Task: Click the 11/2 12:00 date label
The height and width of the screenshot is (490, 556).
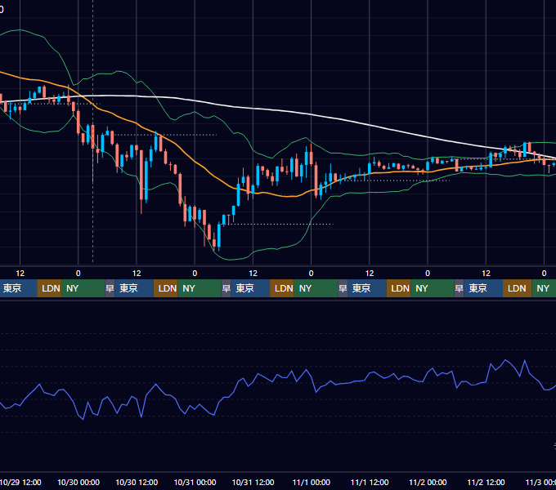Action: click(486, 482)
